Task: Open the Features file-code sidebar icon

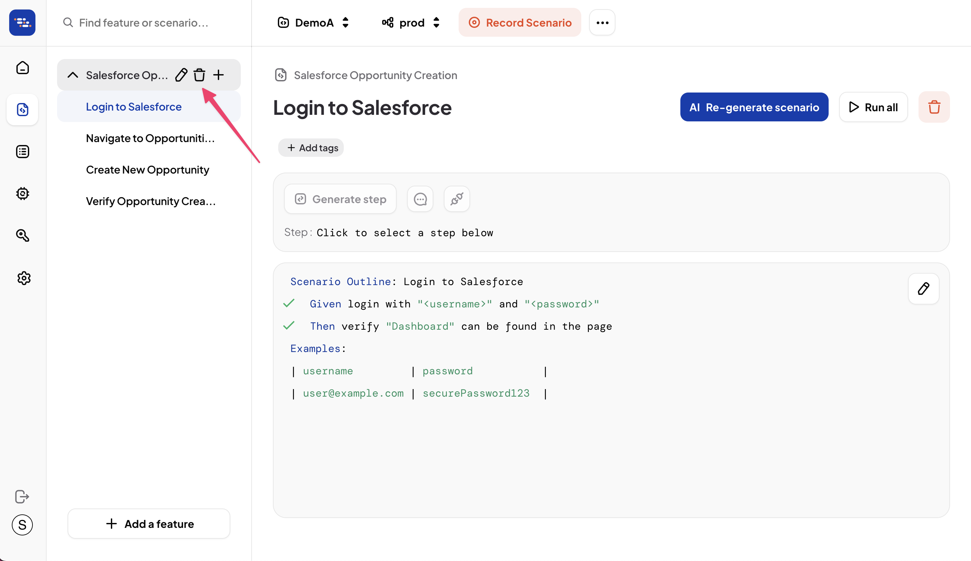Action: coord(23,110)
